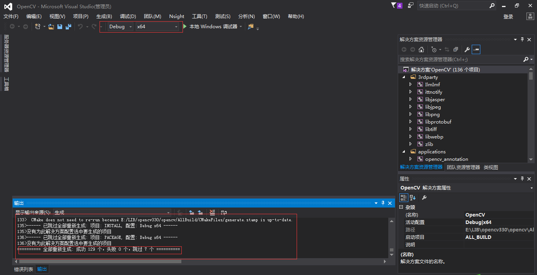The width and height of the screenshot is (537, 275).
Task: Toggle the Categorized view in Properties panel
Action: point(404,197)
